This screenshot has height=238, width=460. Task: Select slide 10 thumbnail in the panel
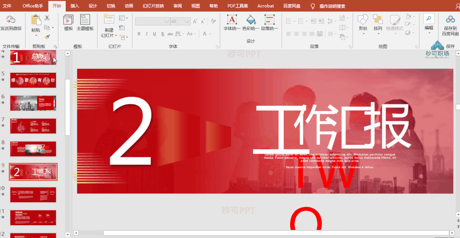coord(33,195)
